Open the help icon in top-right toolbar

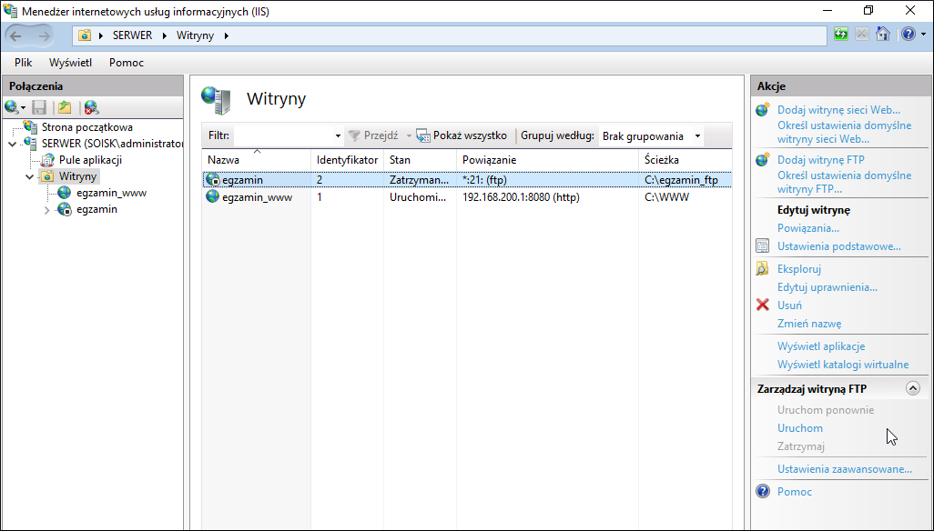tap(908, 35)
